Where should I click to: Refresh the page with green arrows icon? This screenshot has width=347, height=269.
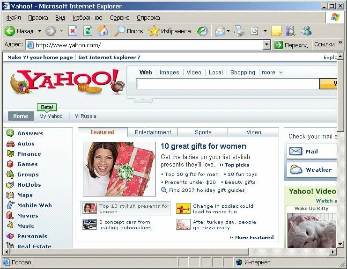click(88, 31)
